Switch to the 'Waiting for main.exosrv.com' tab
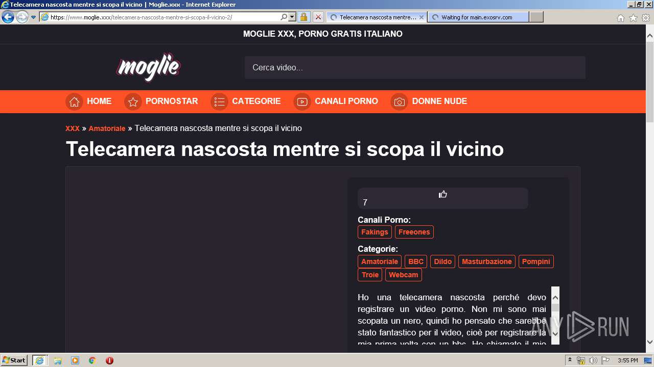 tap(478, 17)
